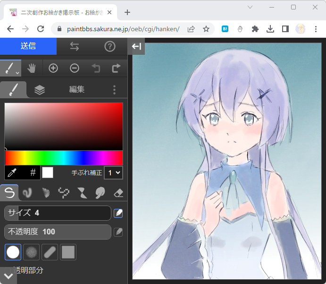Undo the last stroke
Viewport: 326px width, 284px height.
coord(96,69)
